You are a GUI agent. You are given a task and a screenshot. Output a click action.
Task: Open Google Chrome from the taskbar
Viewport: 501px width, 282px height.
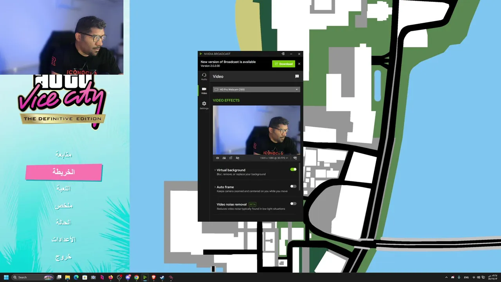click(136, 277)
